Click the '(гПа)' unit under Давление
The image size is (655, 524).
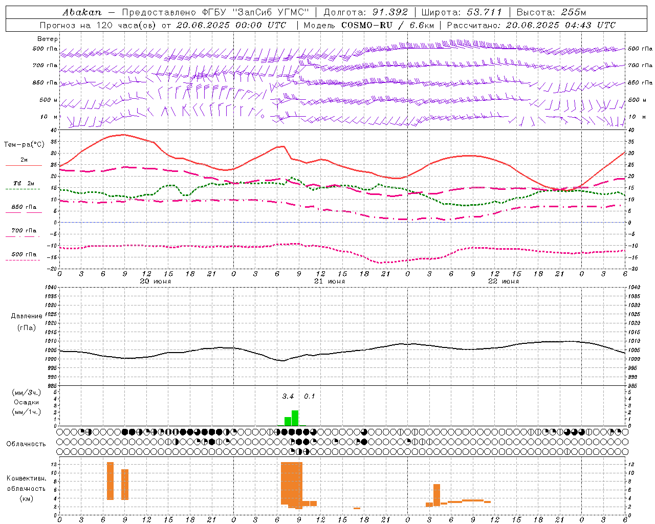tap(27, 327)
